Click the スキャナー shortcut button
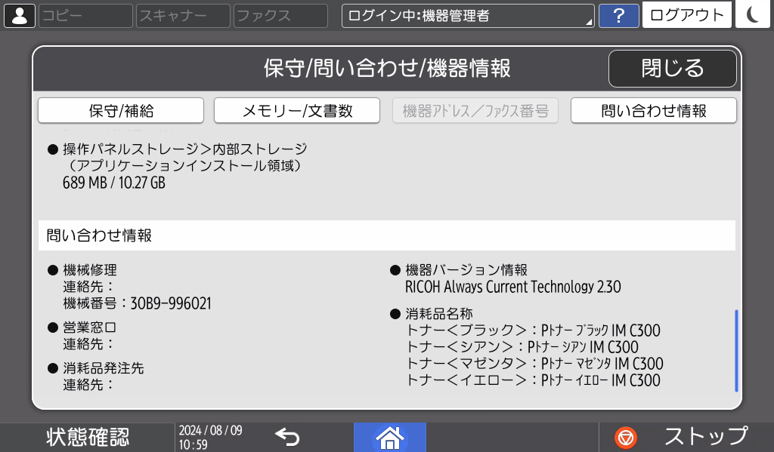Image resolution: width=774 pixels, height=452 pixels. (183, 16)
